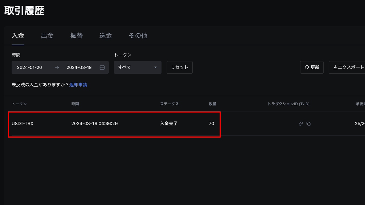Select the timestamp 2024-03-19 04:36:29
The height and width of the screenshot is (205, 365).
(95, 124)
